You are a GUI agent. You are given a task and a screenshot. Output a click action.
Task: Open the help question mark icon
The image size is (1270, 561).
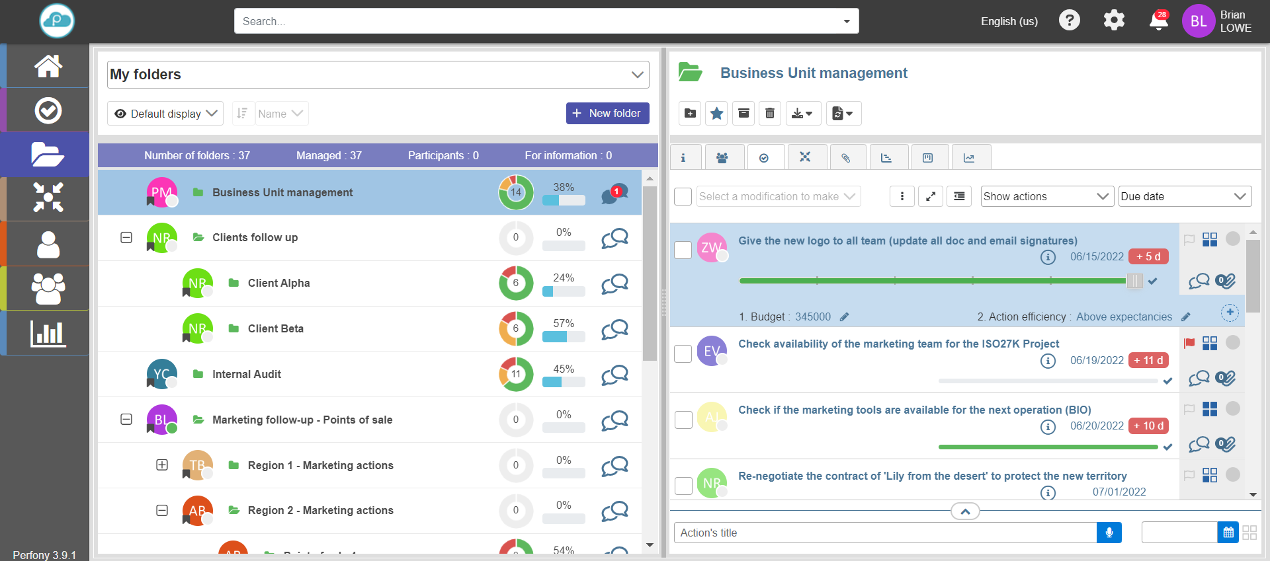click(x=1069, y=20)
